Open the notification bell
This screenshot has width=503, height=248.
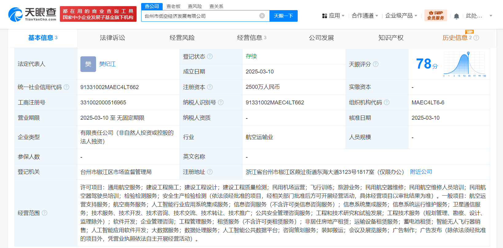point(456,16)
